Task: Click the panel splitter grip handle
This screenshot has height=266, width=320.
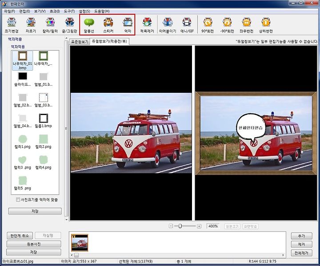Action: click(x=66, y=128)
